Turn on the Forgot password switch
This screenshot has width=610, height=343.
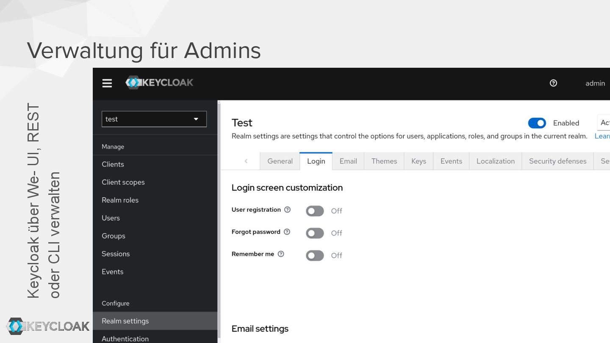[315, 233]
